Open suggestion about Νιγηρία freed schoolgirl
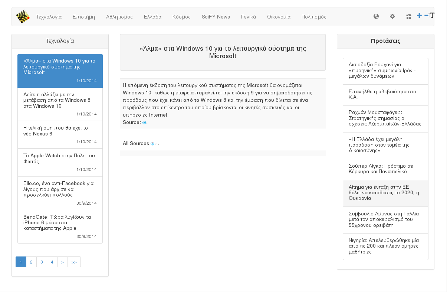The height and width of the screenshot is (292, 447). pos(385,246)
